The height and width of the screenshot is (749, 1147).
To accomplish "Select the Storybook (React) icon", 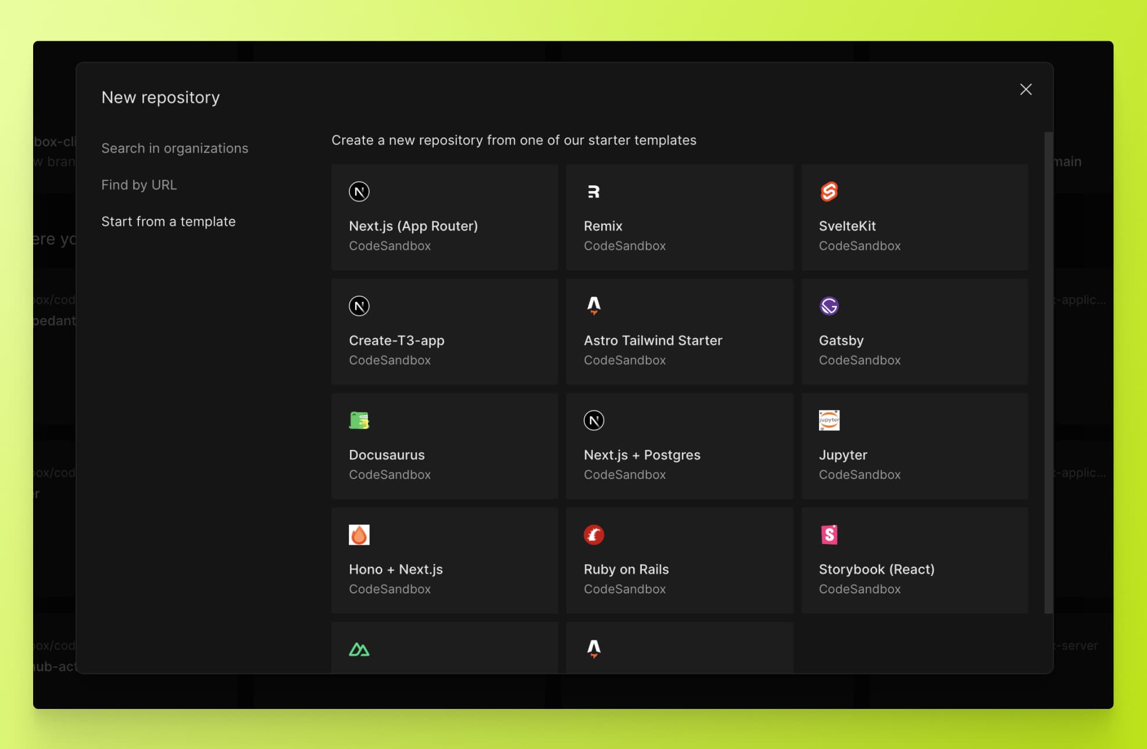I will (830, 534).
